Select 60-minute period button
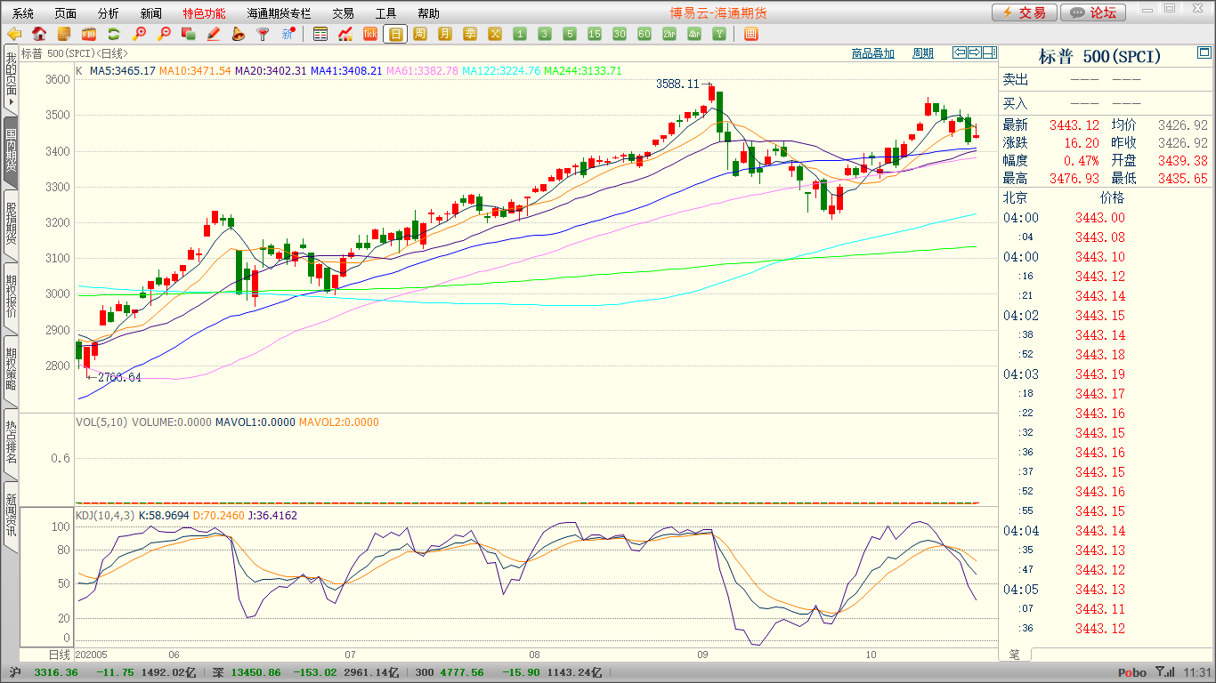 click(644, 34)
